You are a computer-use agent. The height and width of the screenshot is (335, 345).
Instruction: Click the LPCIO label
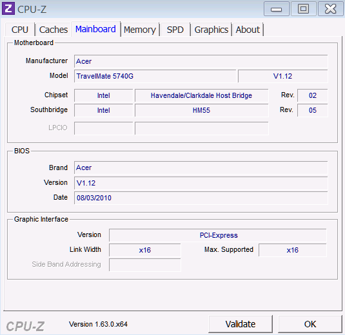coord(58,128)
